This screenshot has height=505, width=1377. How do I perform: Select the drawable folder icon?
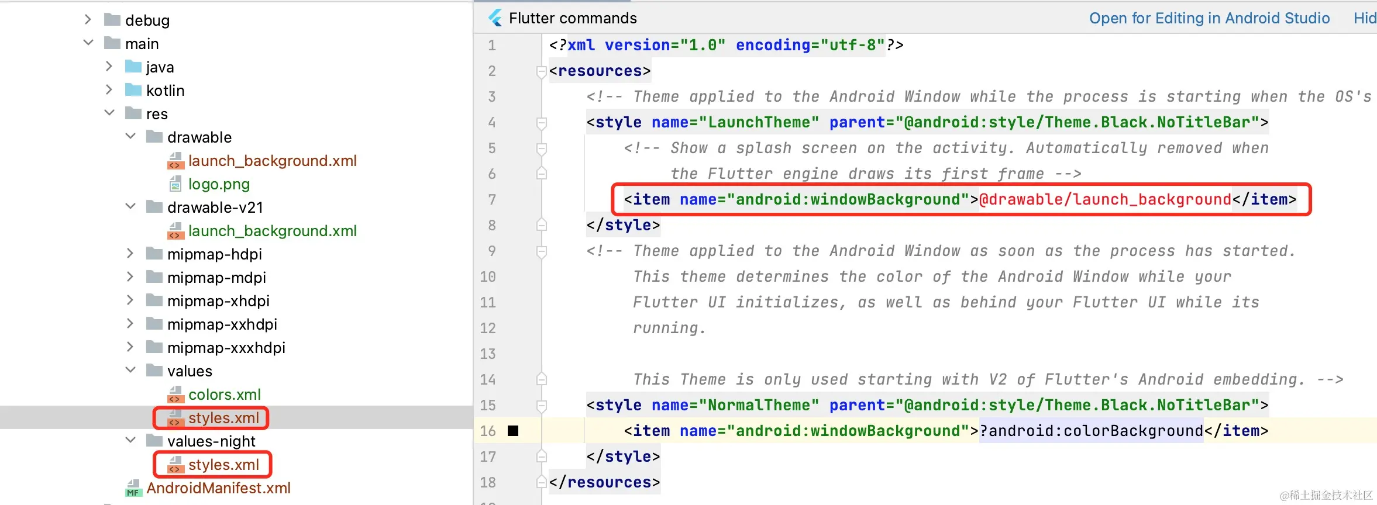(x=154, y=137)
